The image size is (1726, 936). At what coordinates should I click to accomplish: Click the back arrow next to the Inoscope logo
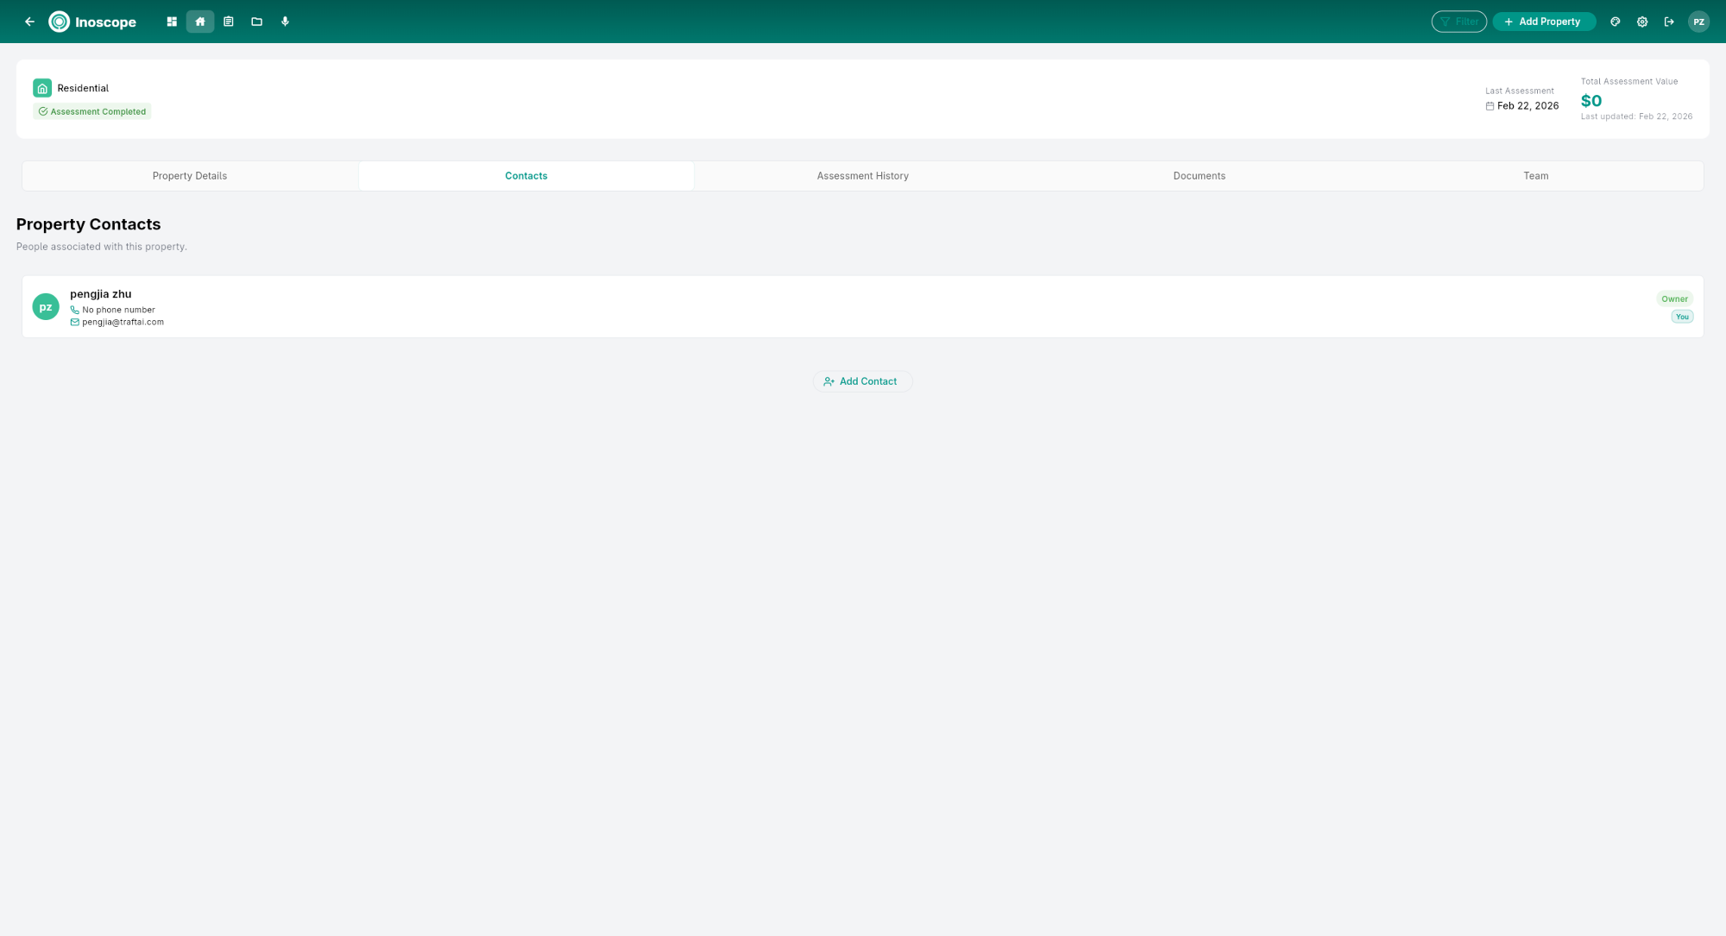(x=29, y=22)
